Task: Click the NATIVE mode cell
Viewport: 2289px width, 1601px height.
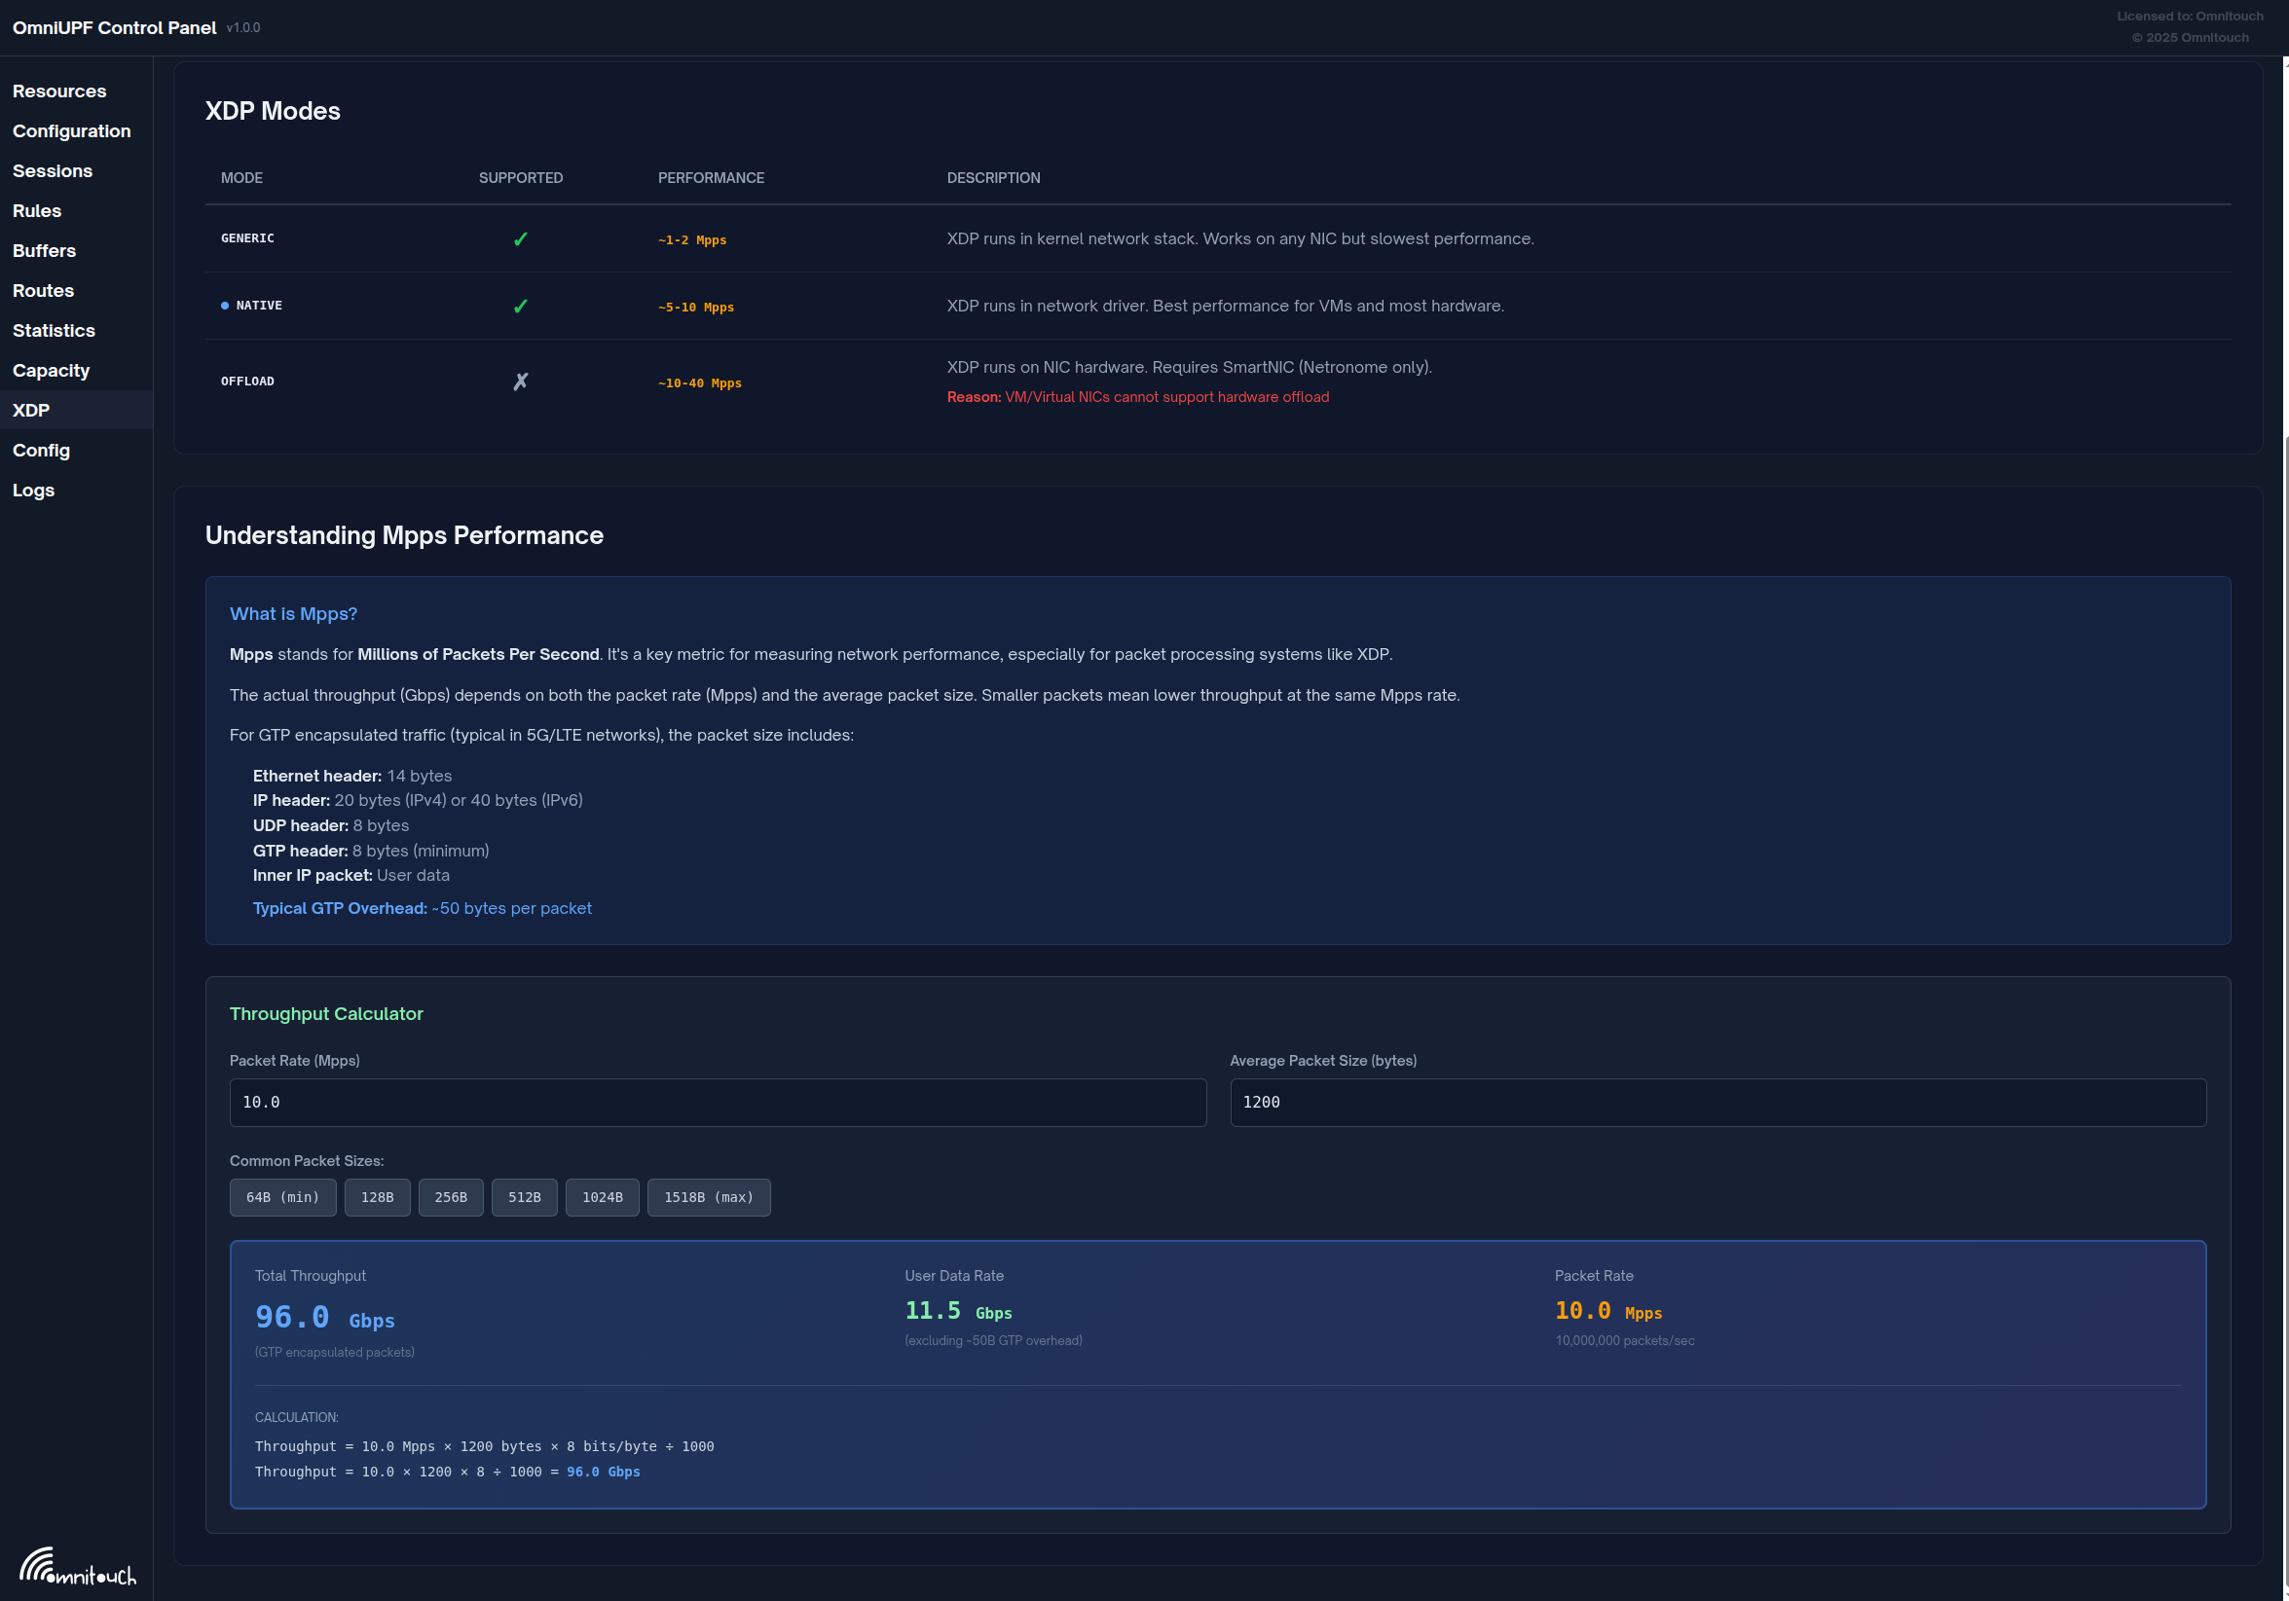Action: pyautogui.click(x=259, y=306)
